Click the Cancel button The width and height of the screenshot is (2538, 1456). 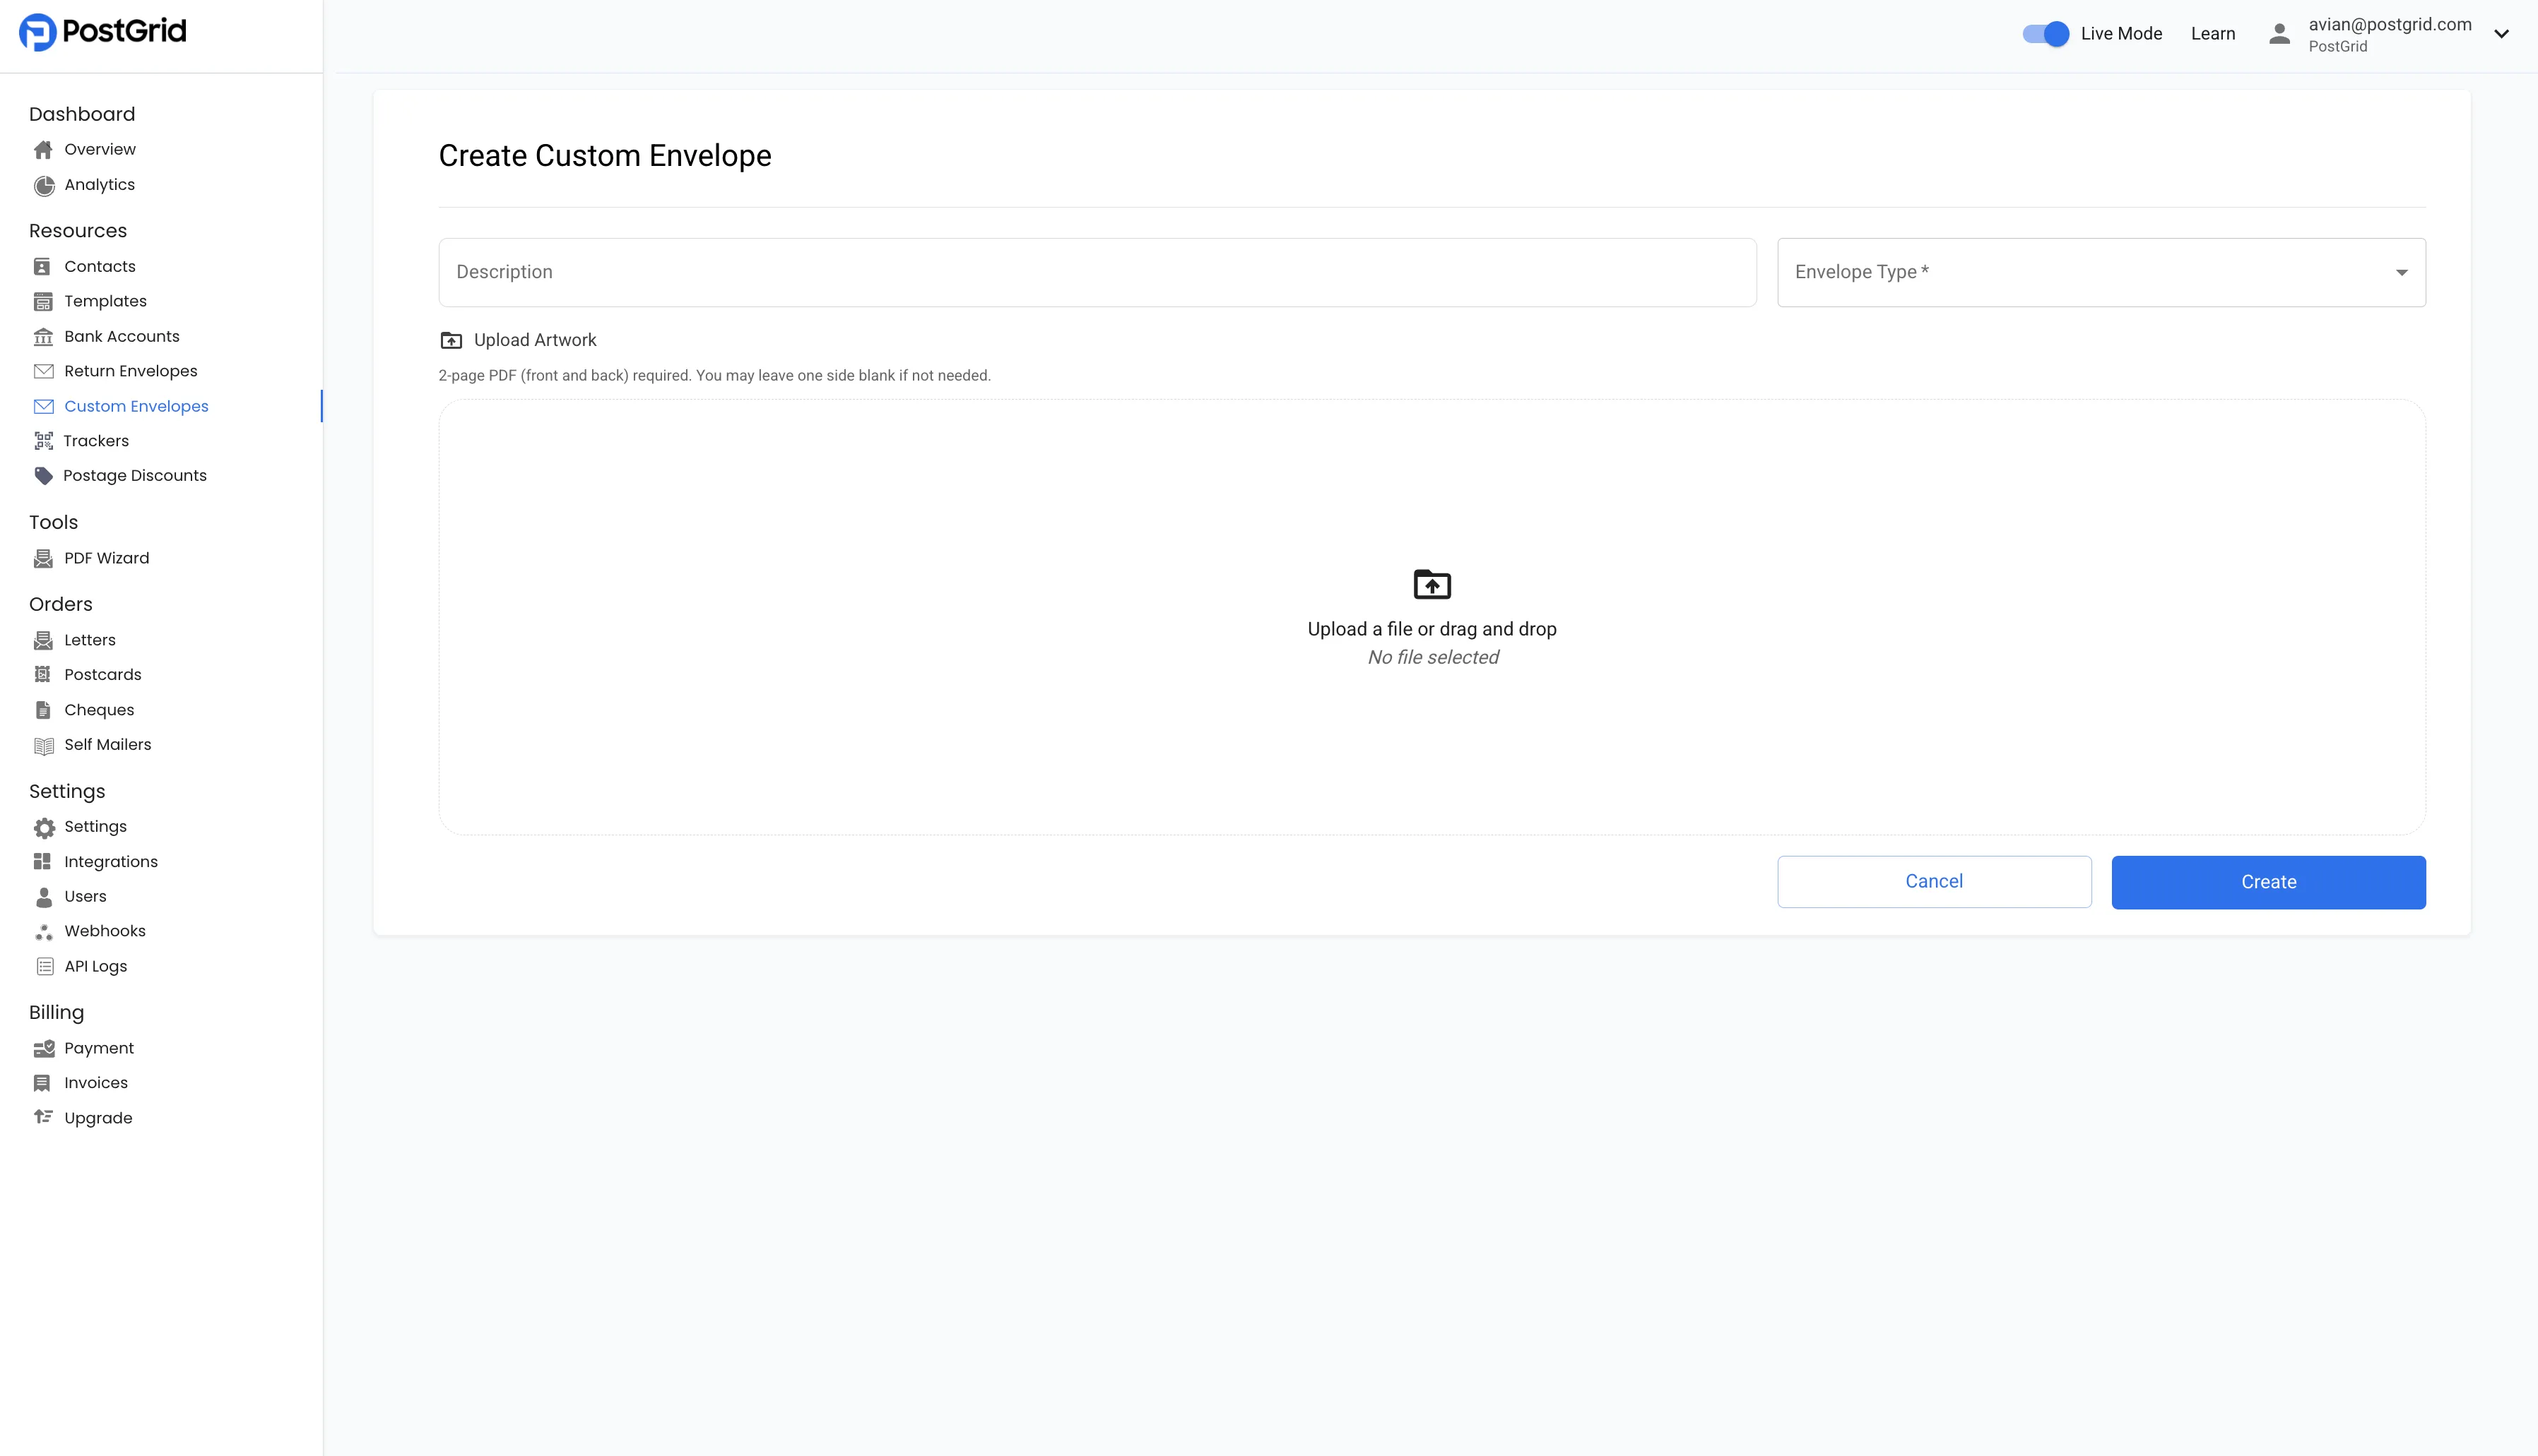[1934, 882]
